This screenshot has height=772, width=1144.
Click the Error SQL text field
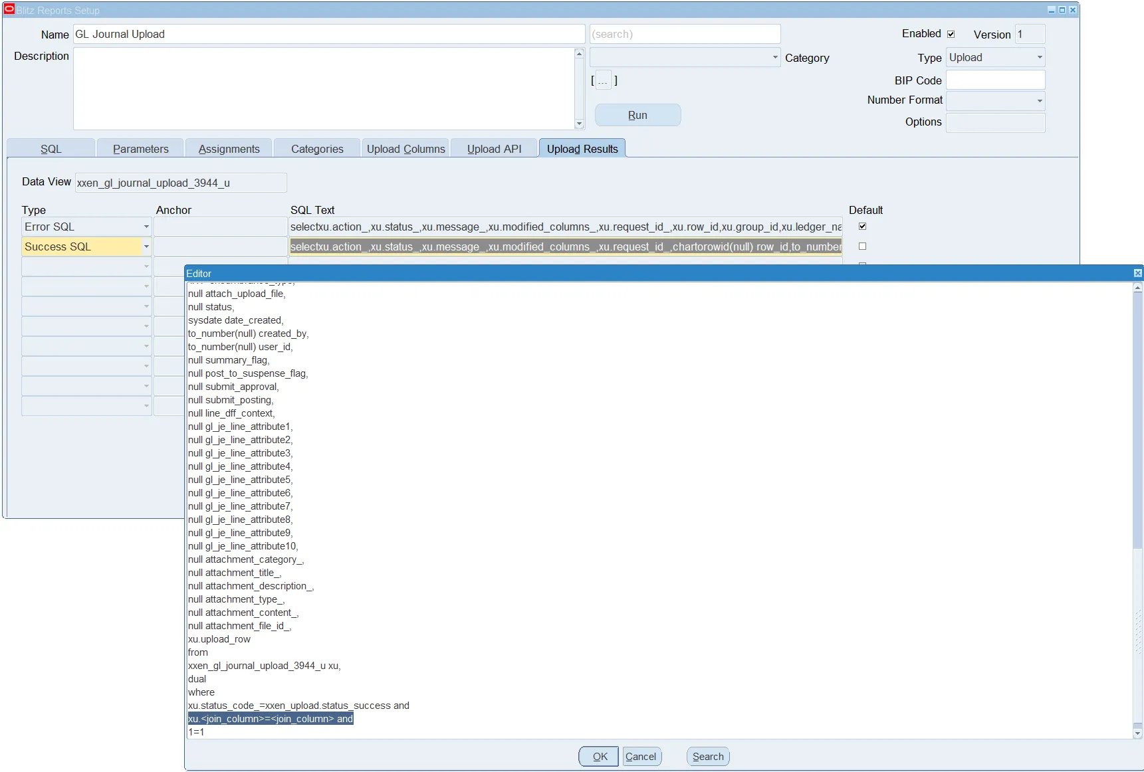(x=566, y=227)
